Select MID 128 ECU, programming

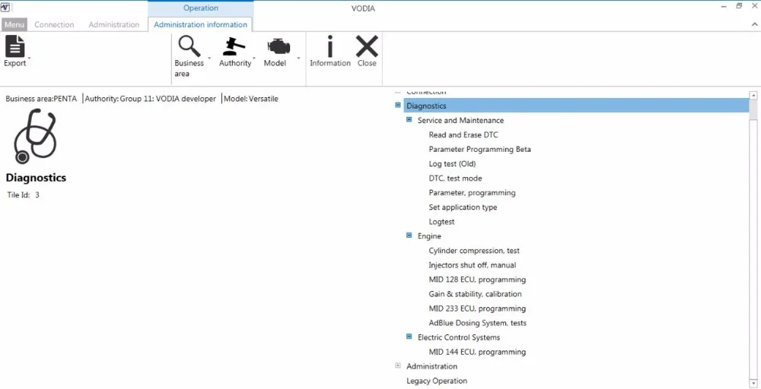click(477, 280)
